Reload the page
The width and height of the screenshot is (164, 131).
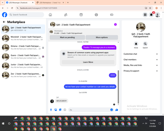tap(12, 8)
